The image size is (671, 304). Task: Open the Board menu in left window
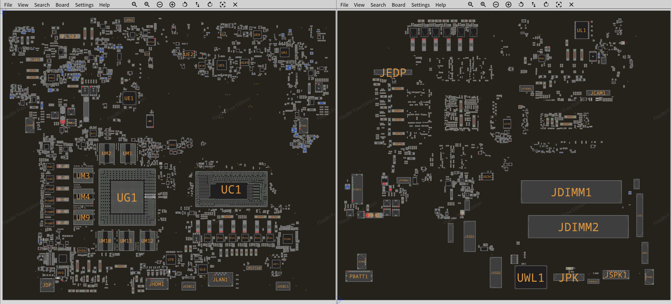(62, 5)
